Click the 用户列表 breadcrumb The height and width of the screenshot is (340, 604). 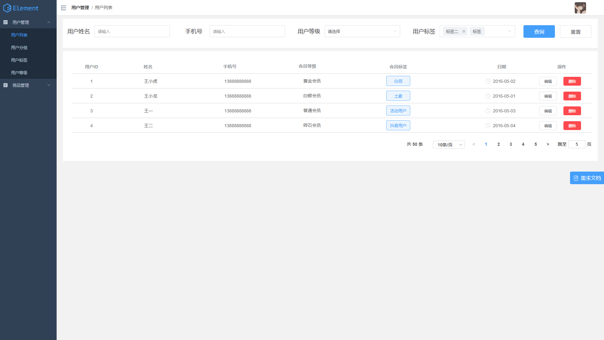pos(103,8)
